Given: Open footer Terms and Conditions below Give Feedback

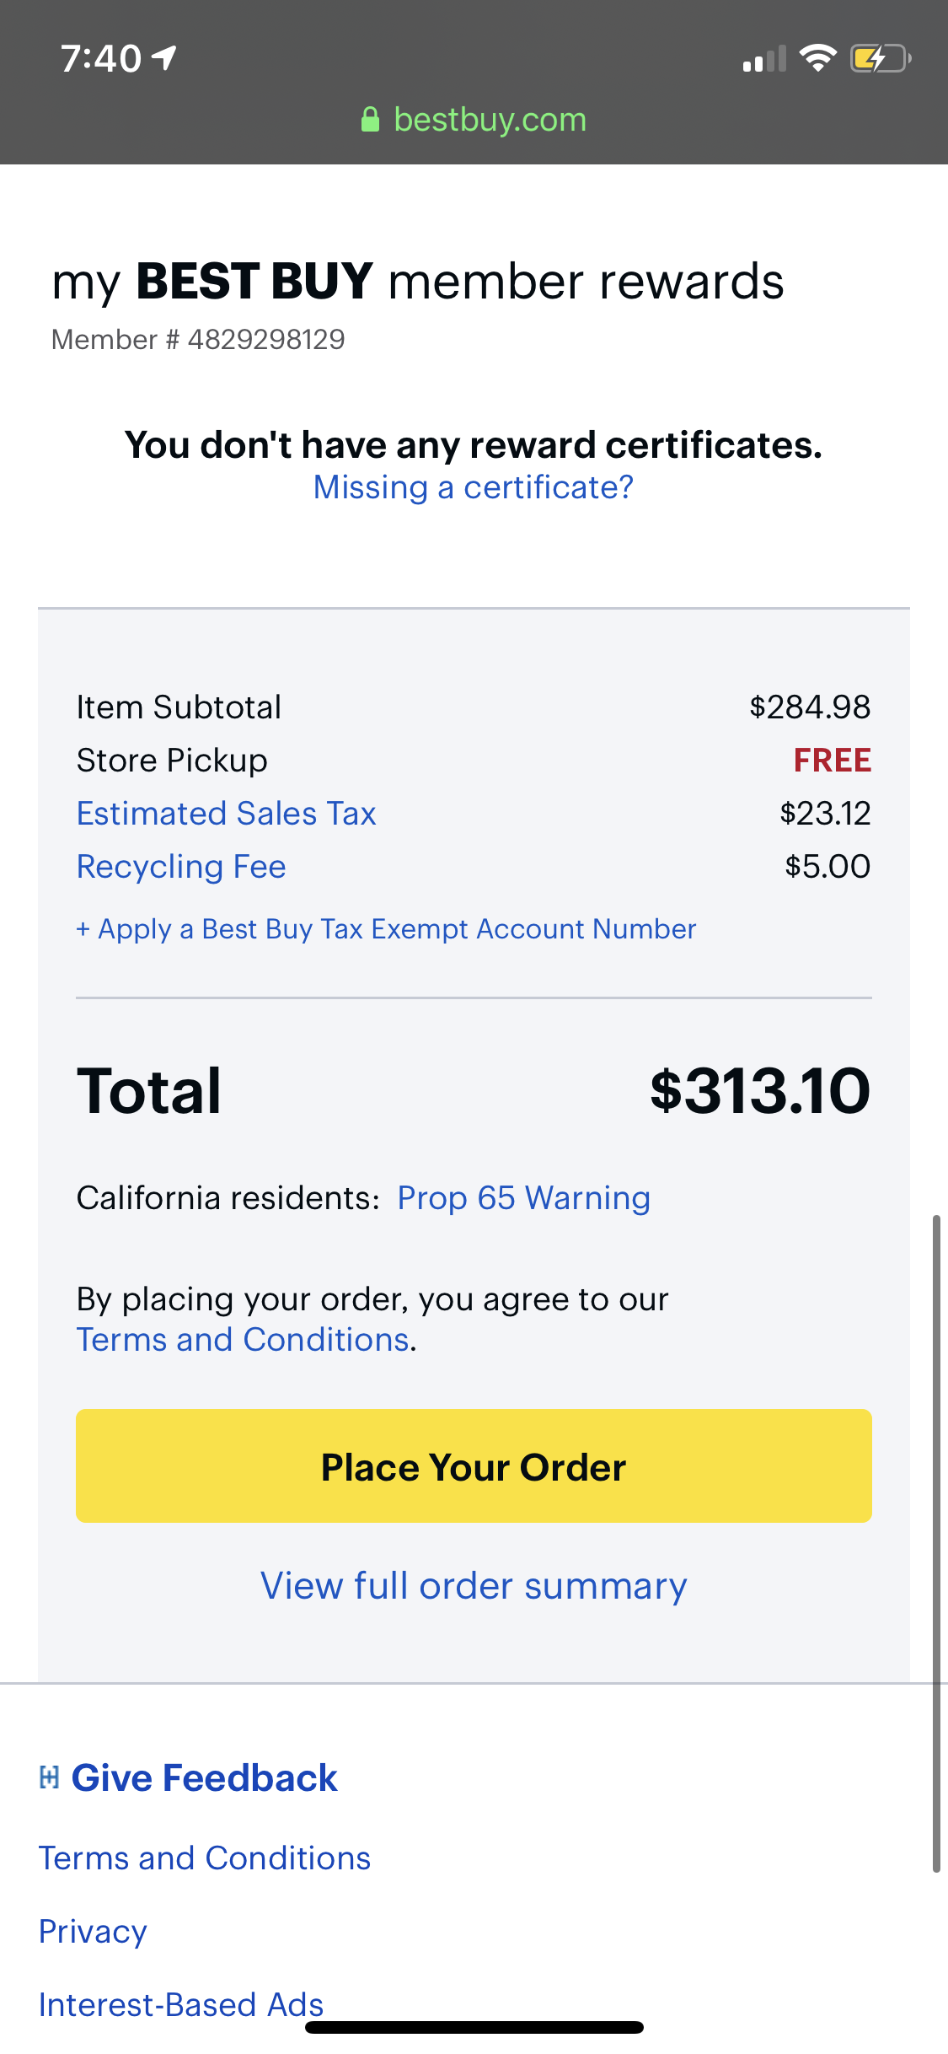Looking at the screenshot, I should tap(205, 1858).
